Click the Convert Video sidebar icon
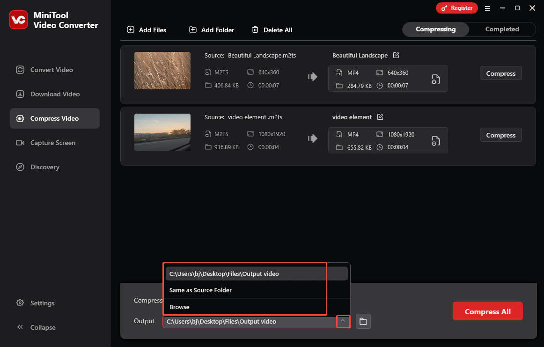Image resolution: width=544 pixels, height=347 pixels. pos(20,70)
